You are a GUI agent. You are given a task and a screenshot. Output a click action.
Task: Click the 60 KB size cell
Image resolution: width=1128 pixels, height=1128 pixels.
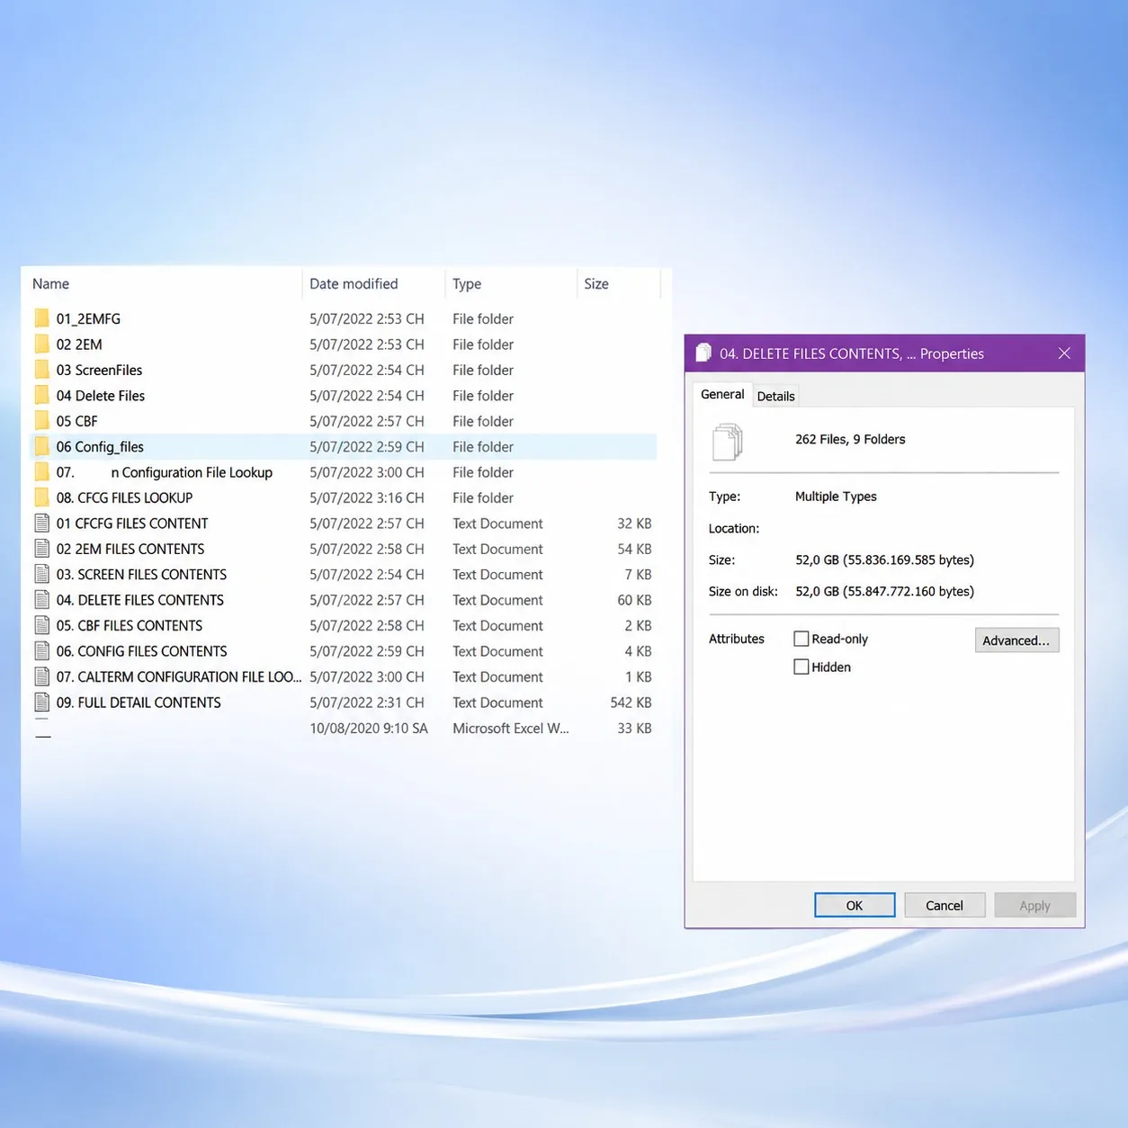click(634, 600)
